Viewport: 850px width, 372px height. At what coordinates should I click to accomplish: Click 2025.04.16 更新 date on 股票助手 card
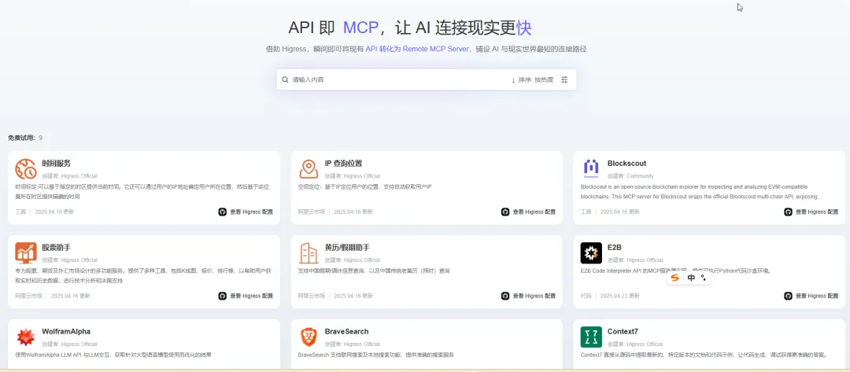pos(71,296)
